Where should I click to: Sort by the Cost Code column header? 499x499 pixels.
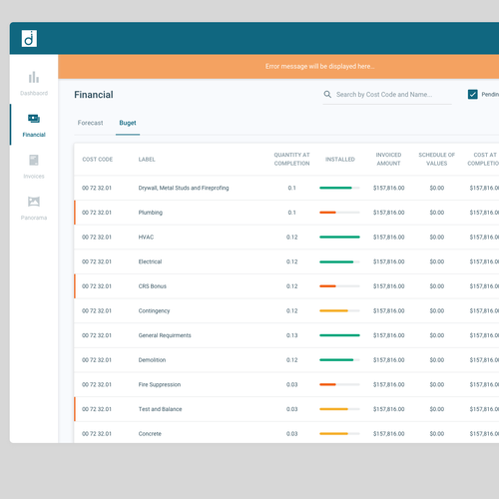(98, 160)
